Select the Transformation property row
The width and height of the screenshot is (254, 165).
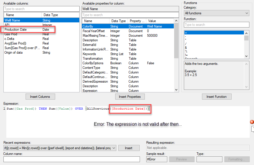tap(128, 59)
